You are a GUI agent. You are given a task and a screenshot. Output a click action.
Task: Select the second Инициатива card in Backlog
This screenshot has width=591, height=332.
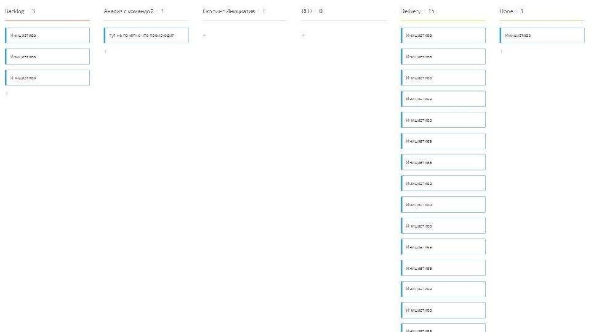[47, 57]
